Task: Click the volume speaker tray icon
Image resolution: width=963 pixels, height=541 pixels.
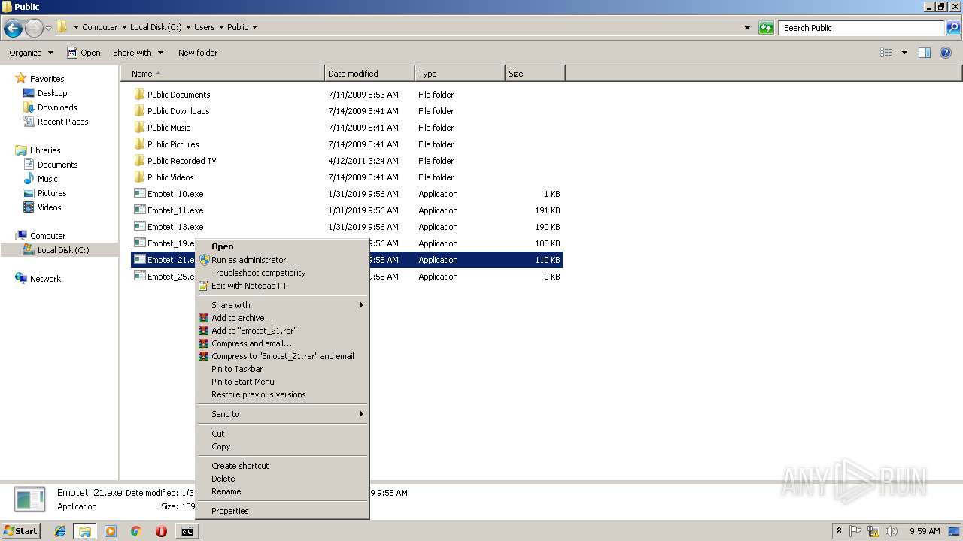Action: [x=892, y=531]
